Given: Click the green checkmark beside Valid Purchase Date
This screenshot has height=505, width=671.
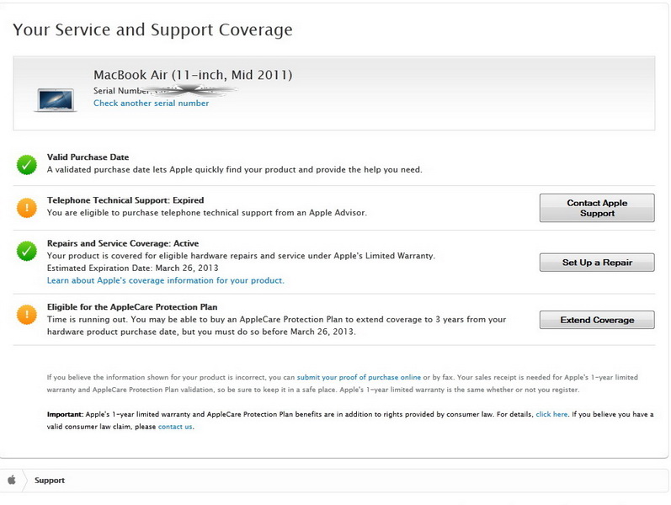Looking at the screenshot, I should 27,164.
